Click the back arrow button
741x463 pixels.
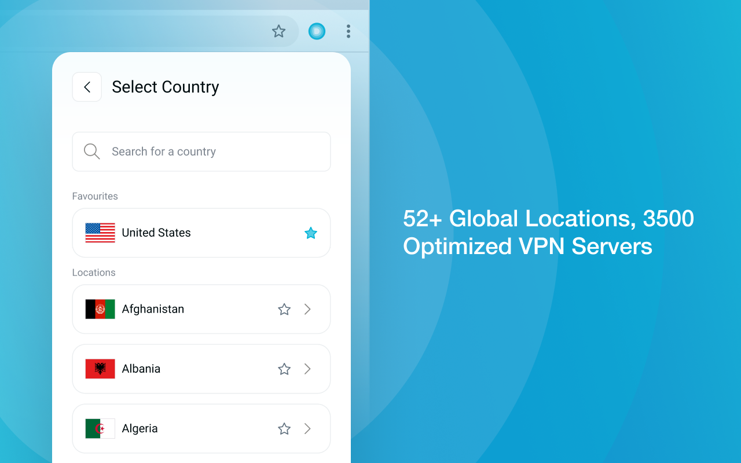tap(87, 87)
